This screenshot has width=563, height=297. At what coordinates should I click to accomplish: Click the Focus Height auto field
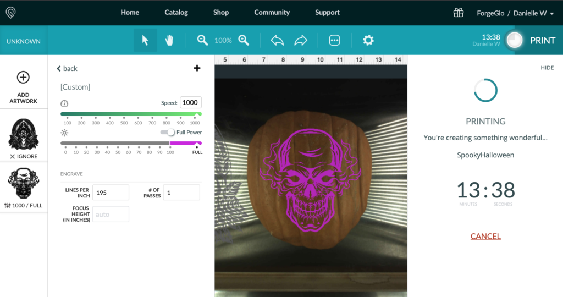111,214
